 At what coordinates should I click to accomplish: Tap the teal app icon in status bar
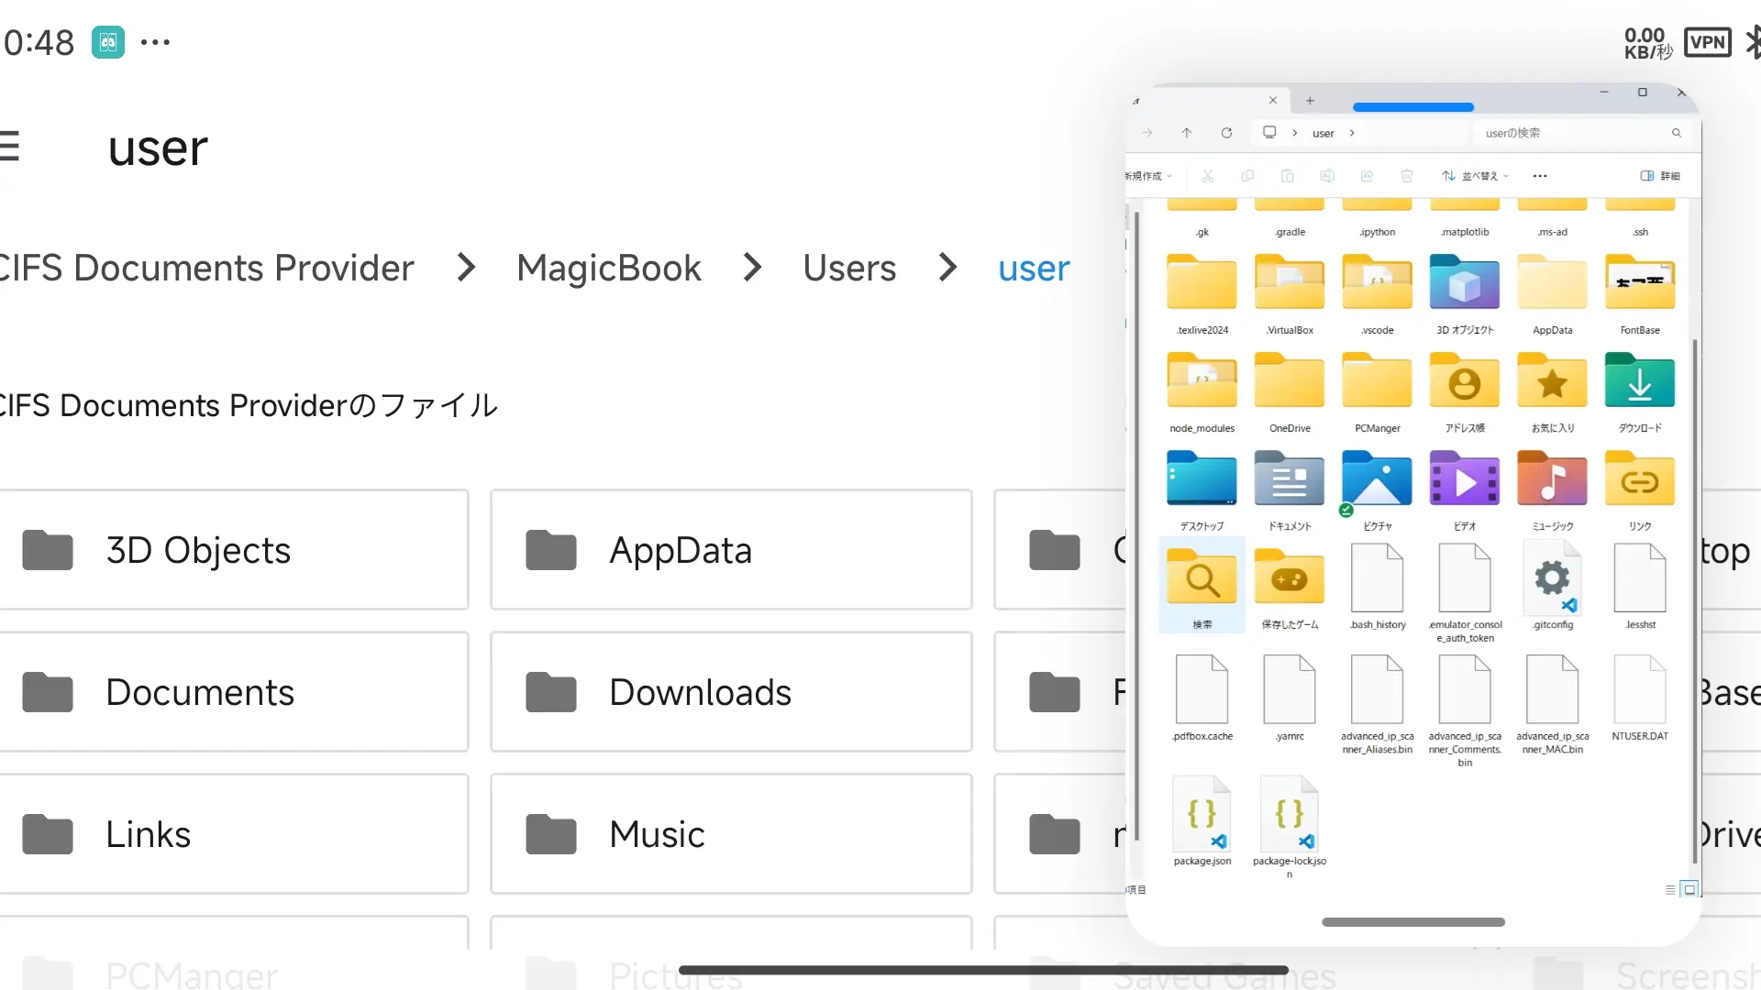(107, 42)
